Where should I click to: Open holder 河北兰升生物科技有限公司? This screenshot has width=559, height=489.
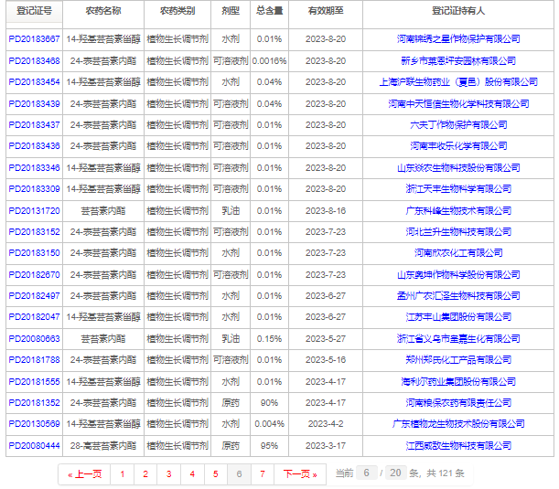(458, 232)
